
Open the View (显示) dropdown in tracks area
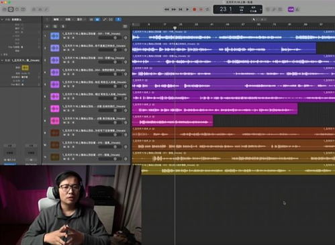[x=80, y=19]
